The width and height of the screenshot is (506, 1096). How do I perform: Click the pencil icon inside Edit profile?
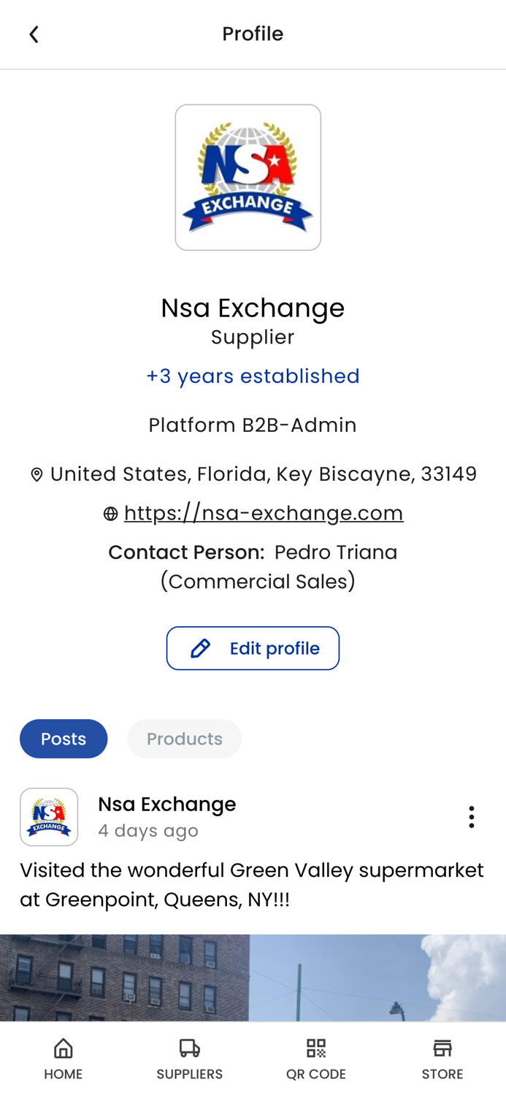(200, 647)
